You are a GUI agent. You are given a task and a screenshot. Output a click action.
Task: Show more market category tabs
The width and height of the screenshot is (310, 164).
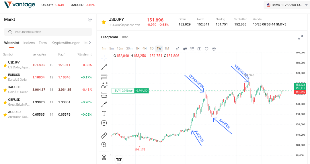click(90, 43)
